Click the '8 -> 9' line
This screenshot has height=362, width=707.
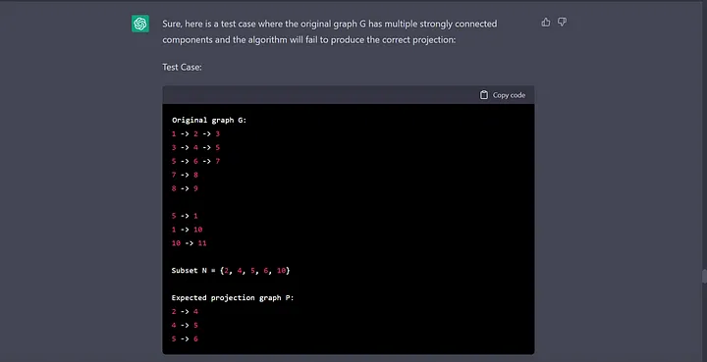(185, 188)
